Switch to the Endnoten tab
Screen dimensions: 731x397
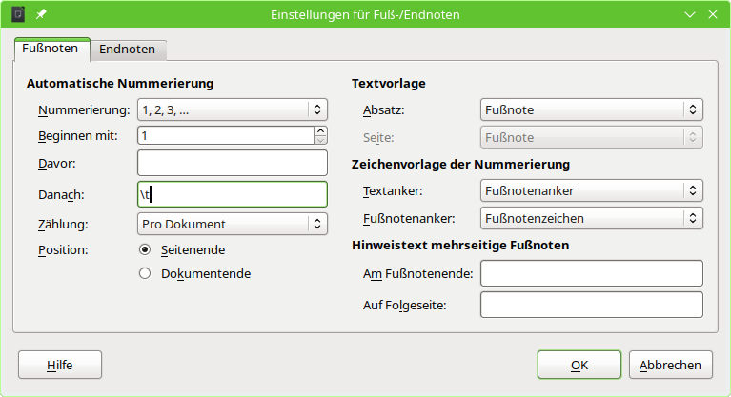tap(130, 50)
